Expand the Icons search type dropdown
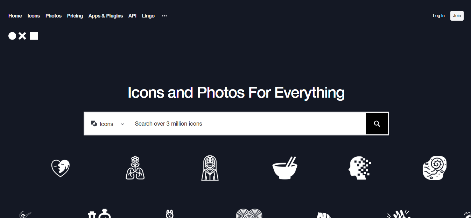The height and width of the screenshot is (218, 471). 107,124
